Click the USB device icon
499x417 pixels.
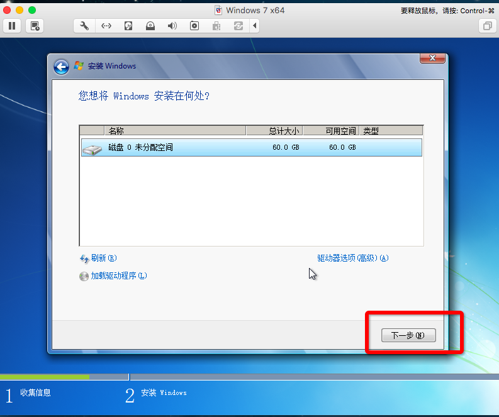(216, 26)
